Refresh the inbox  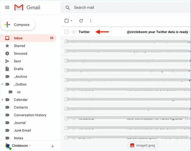81,21
